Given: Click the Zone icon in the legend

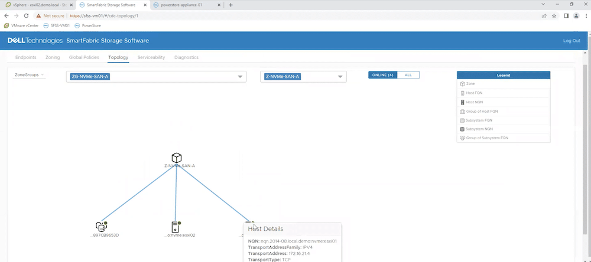Looking at the screenshot, I should 463,84.
